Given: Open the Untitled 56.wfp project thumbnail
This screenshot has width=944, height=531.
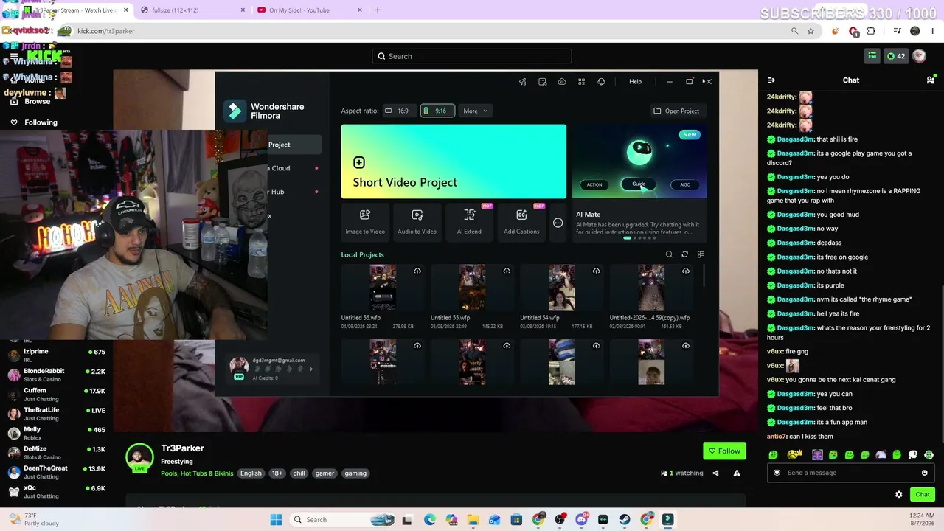Looking at the screenshot, I should (383, 288).
